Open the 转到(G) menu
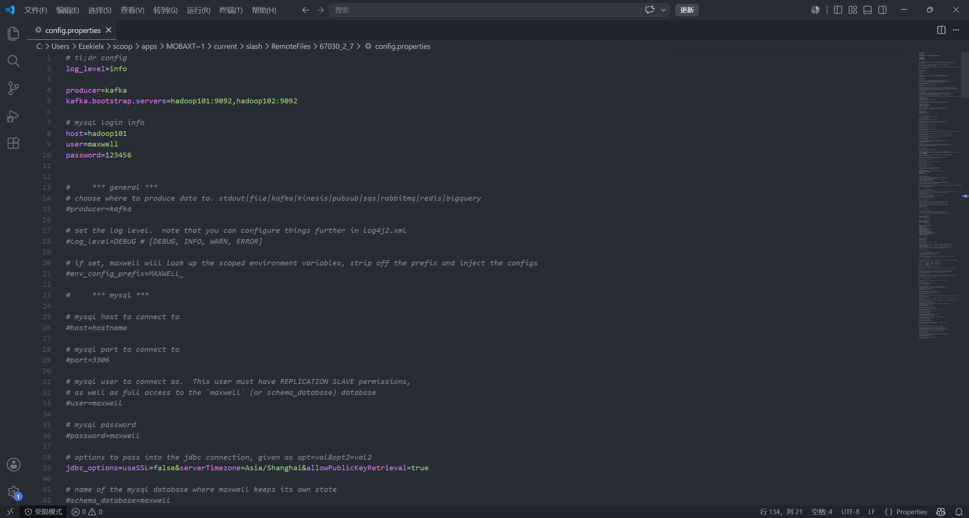This screenshot has height=518, width=969. point(165,10)
